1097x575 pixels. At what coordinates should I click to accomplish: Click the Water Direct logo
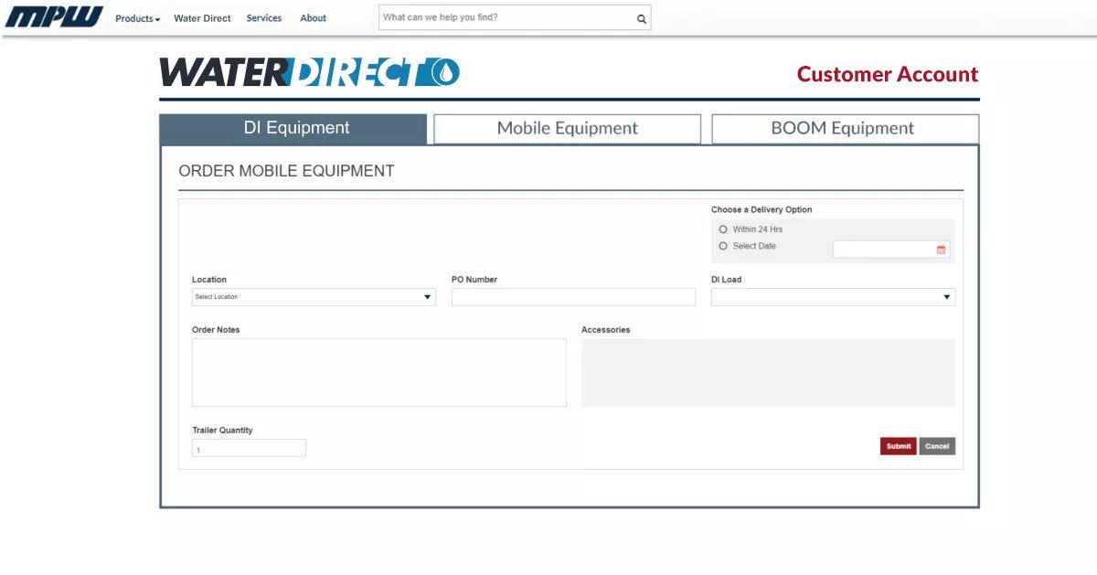[x=309, y=72]
